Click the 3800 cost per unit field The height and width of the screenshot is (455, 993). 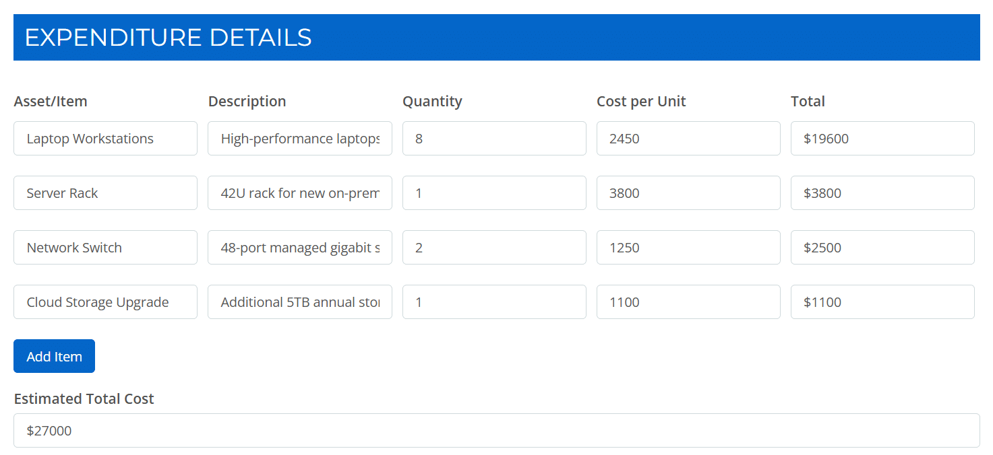[x=688, y=193]
